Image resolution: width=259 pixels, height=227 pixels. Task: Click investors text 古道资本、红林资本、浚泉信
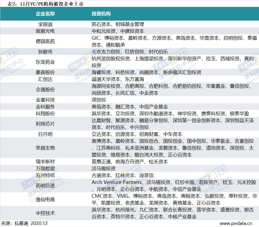click(123, 175)
